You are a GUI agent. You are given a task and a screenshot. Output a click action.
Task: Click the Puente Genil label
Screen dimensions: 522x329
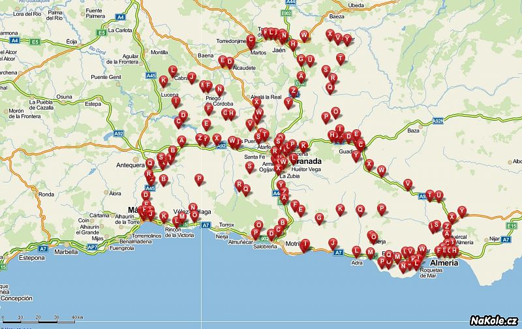(106, 77)
